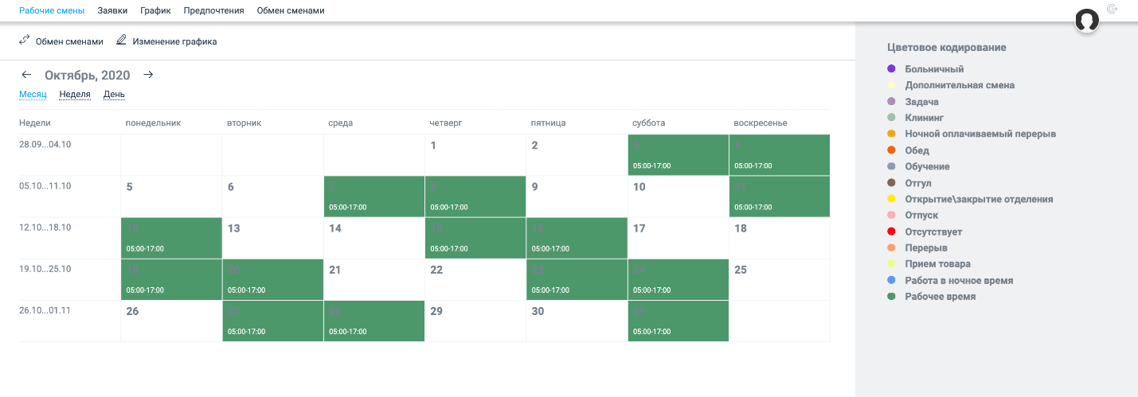This screenshot has width=1138, height=397.
Task: Select the empty October 21 calendar cell
Action: tap(374, 279)
